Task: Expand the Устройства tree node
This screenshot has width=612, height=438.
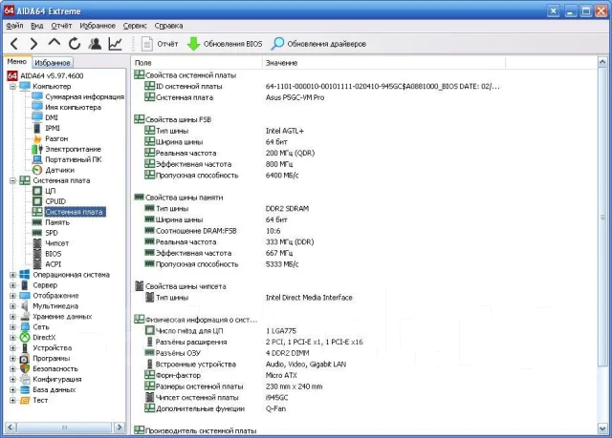Action: pos(12,347)
